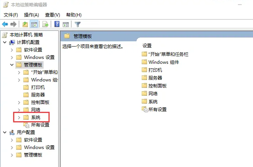Expand the Windows 组 tree node
Screen dimensions: 253x167
tap(19, 80)
